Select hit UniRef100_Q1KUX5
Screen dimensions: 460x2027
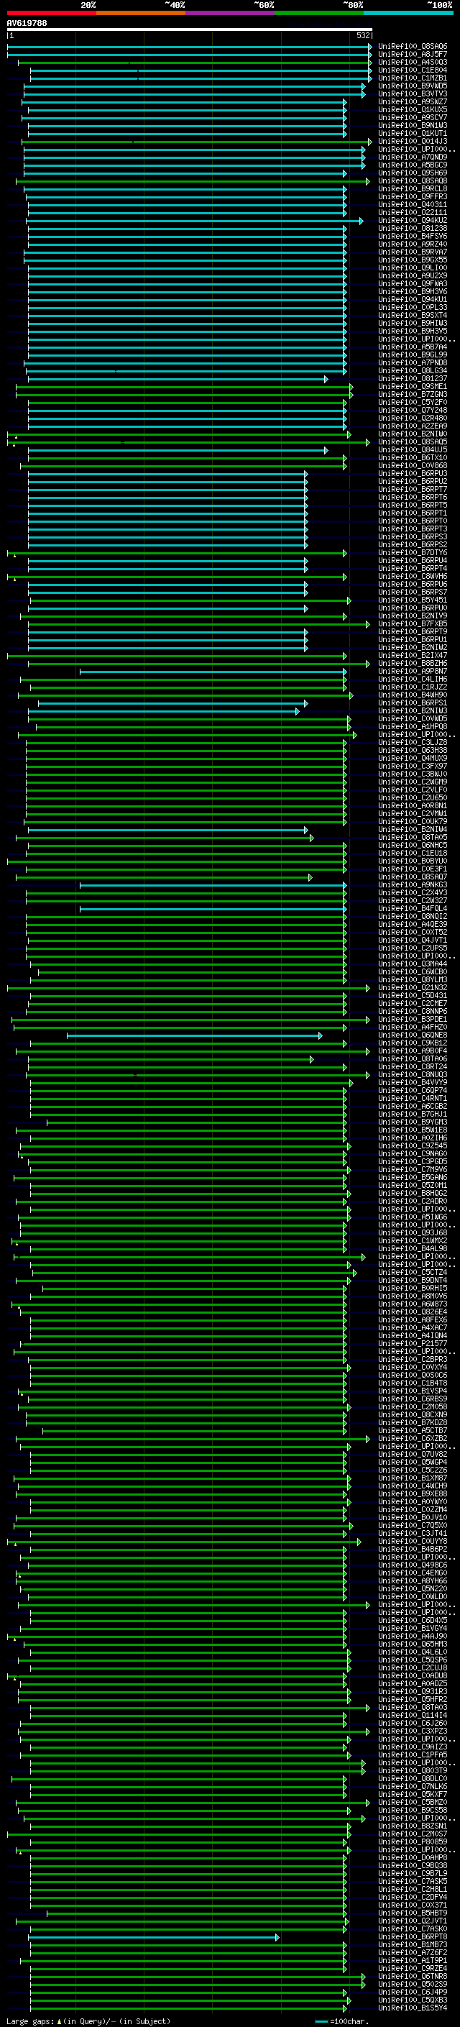tap(413, 109)
